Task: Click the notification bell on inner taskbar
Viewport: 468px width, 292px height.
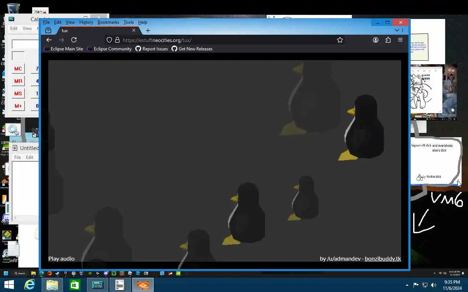Action: tap(463, 273)
